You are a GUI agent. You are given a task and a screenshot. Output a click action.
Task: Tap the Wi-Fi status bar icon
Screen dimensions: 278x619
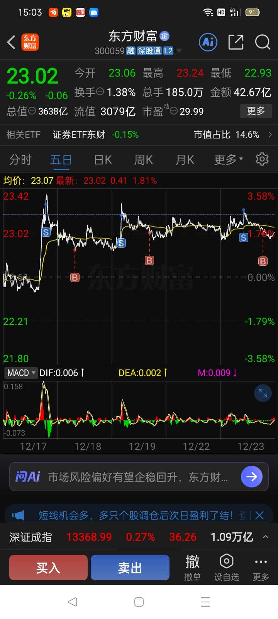coord(208,12)
